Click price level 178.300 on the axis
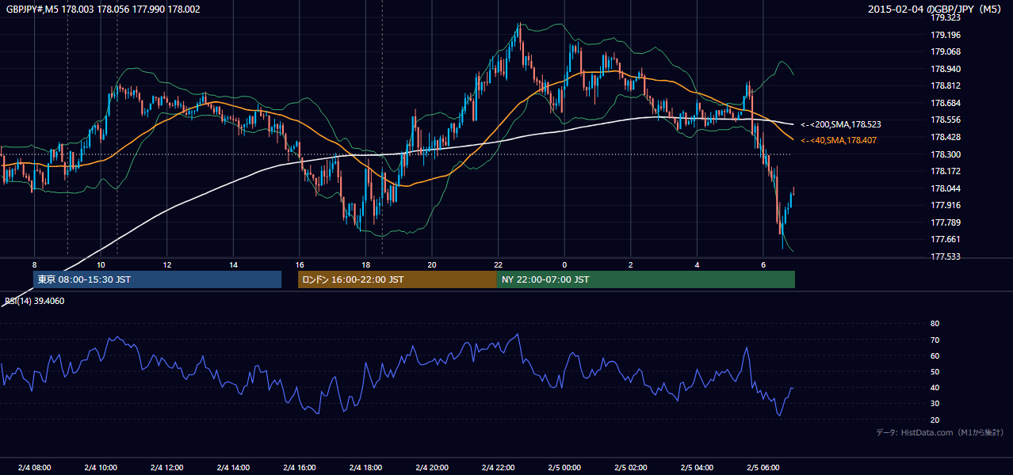Viewport: 1013px width, 475px height. pyautogui.click(x=945, y=154)
